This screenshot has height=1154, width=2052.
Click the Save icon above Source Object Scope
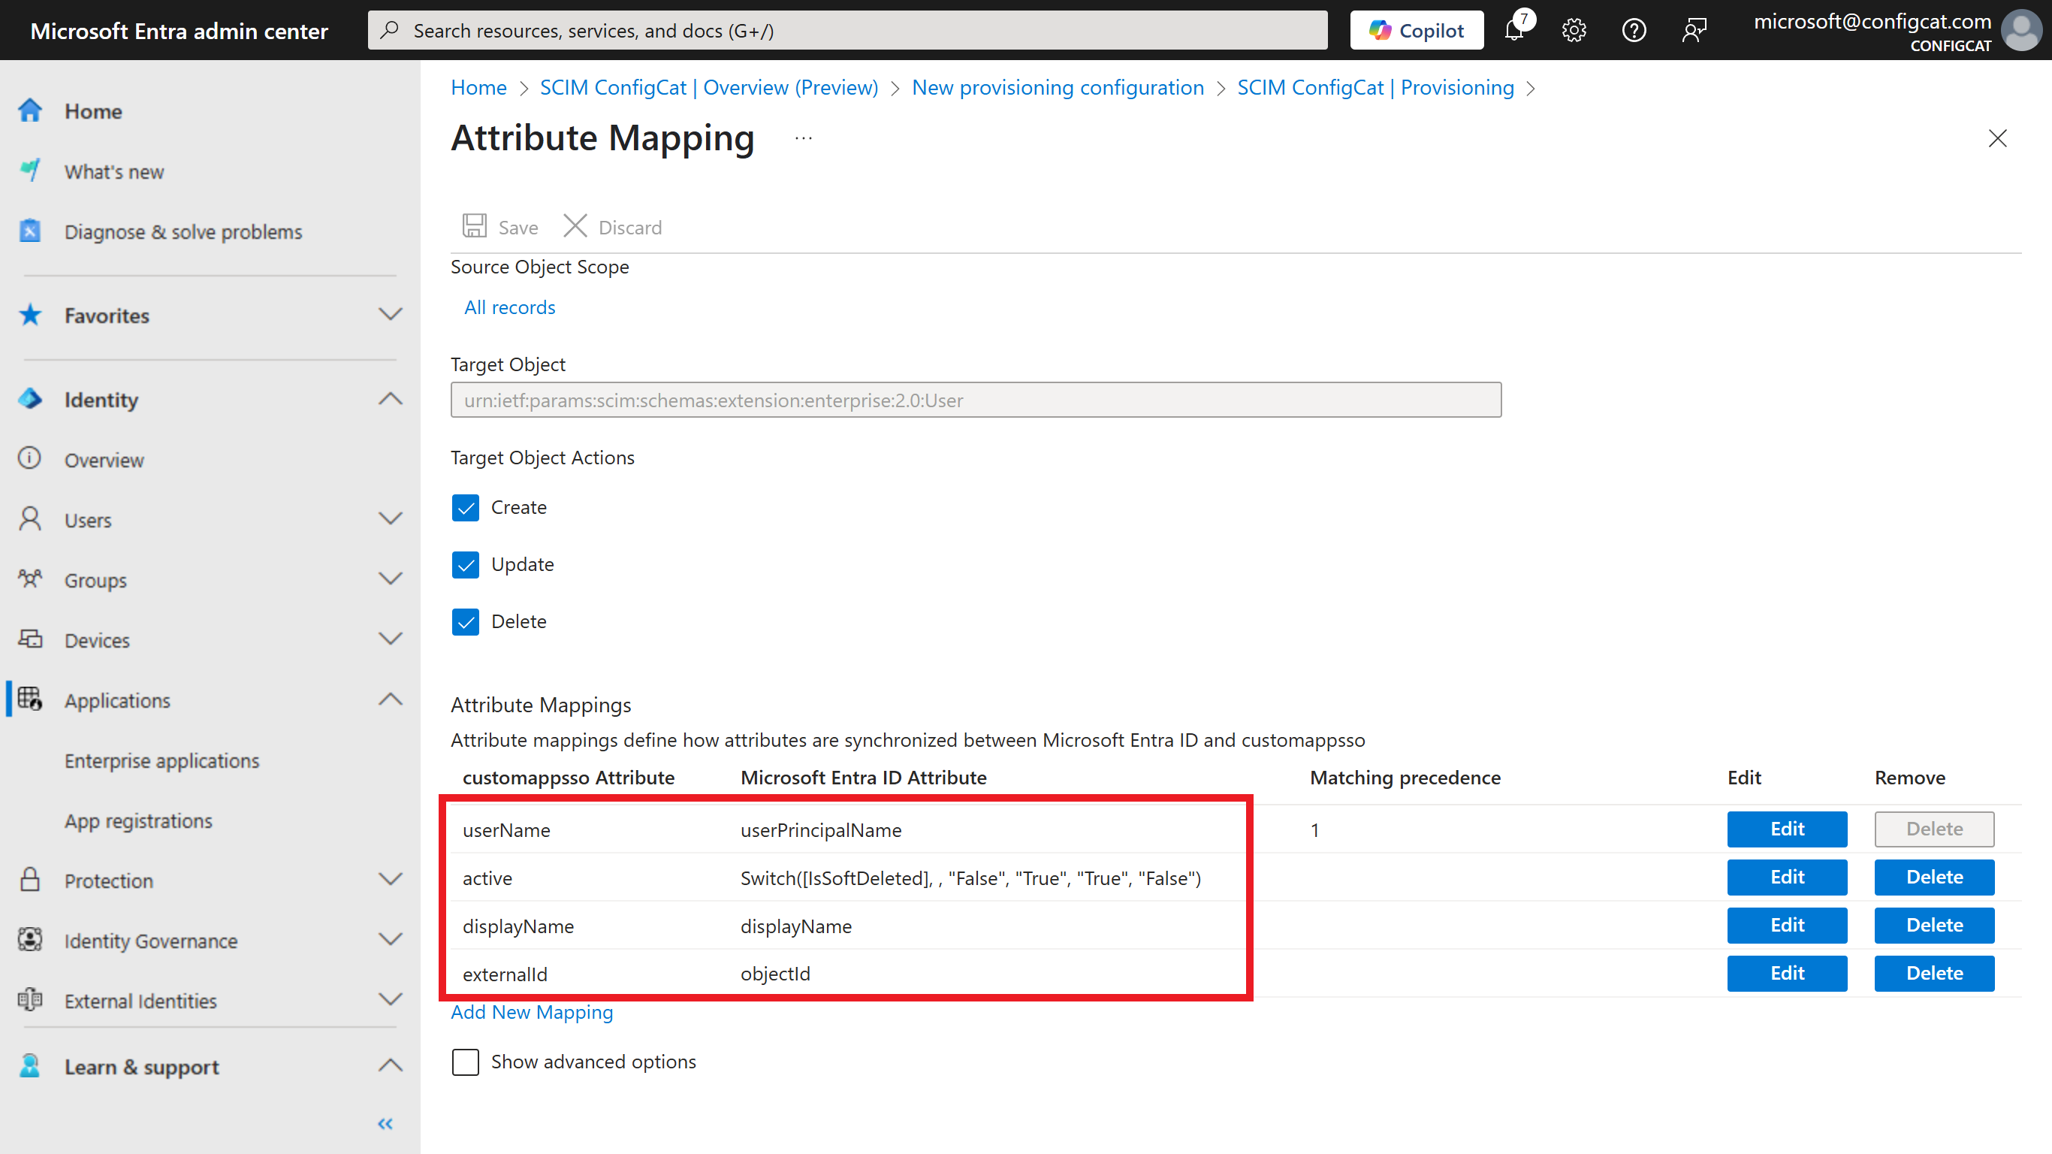475,225
